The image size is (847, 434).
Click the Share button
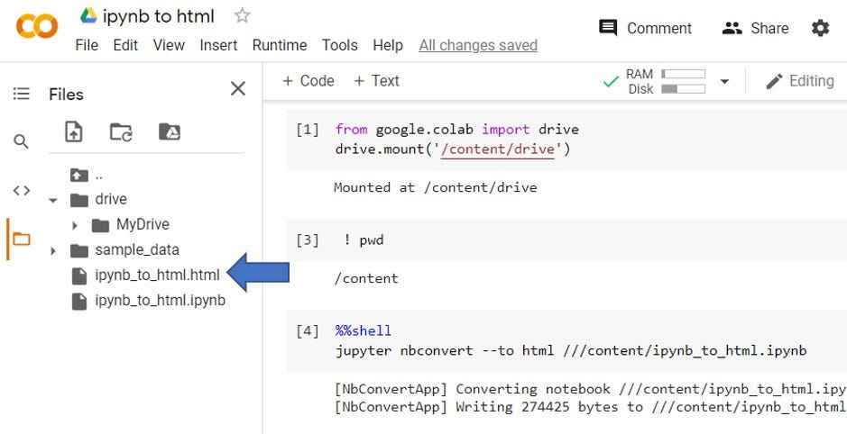[x=755, y=28]
